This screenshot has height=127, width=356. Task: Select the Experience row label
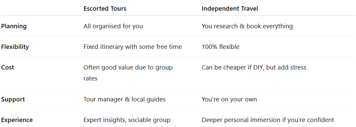(x=17, y=120)
